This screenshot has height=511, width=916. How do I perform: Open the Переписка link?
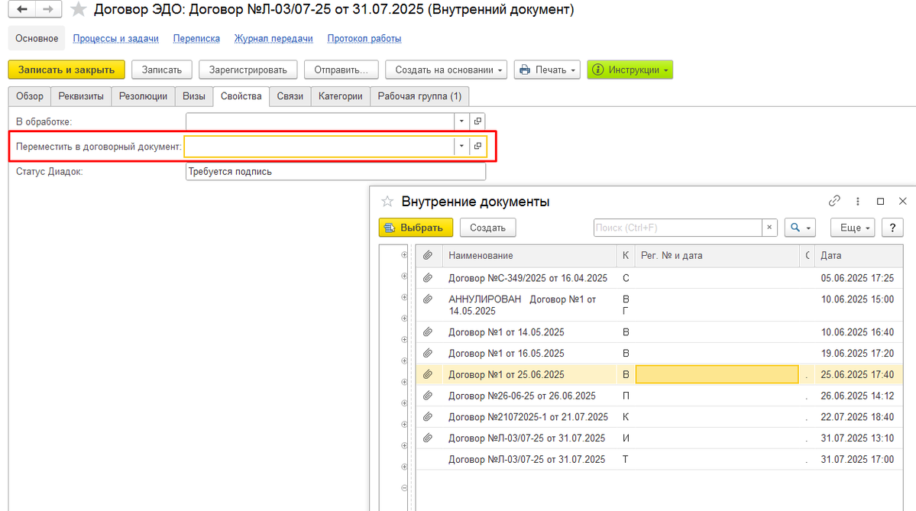pos(196,38)
